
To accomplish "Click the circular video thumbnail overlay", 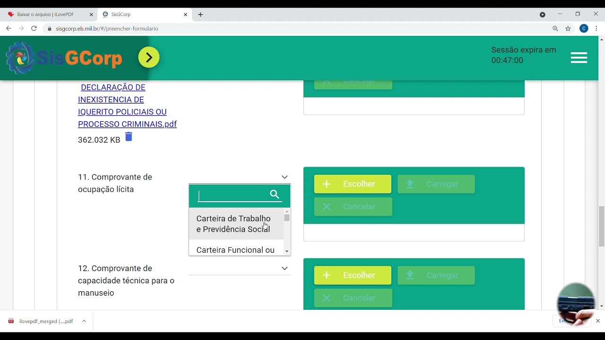I will (x=576, y=304).
